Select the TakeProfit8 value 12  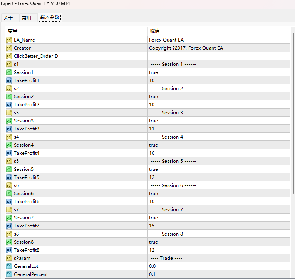[x=219, y=250]
